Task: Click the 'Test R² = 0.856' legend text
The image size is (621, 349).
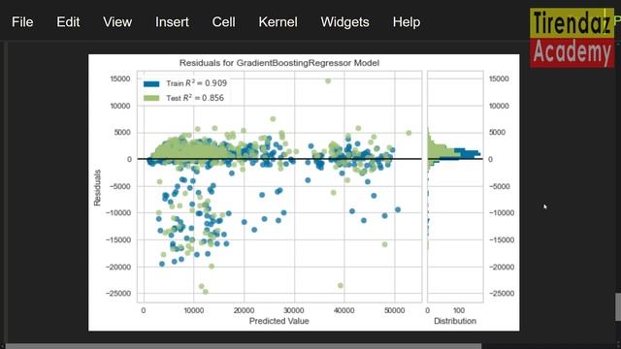Action: tap(195, 98)
